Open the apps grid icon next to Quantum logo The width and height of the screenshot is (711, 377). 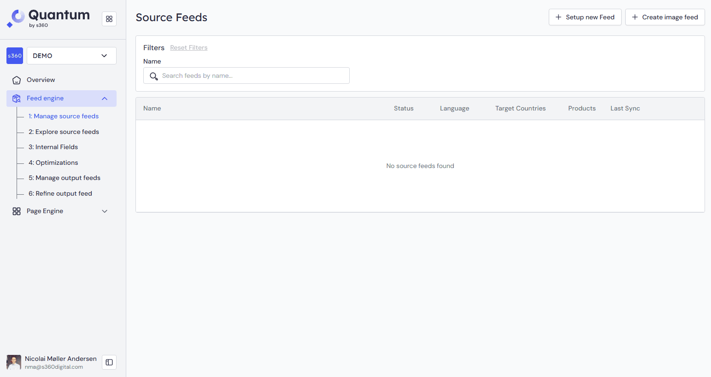[x=109, y=19]
